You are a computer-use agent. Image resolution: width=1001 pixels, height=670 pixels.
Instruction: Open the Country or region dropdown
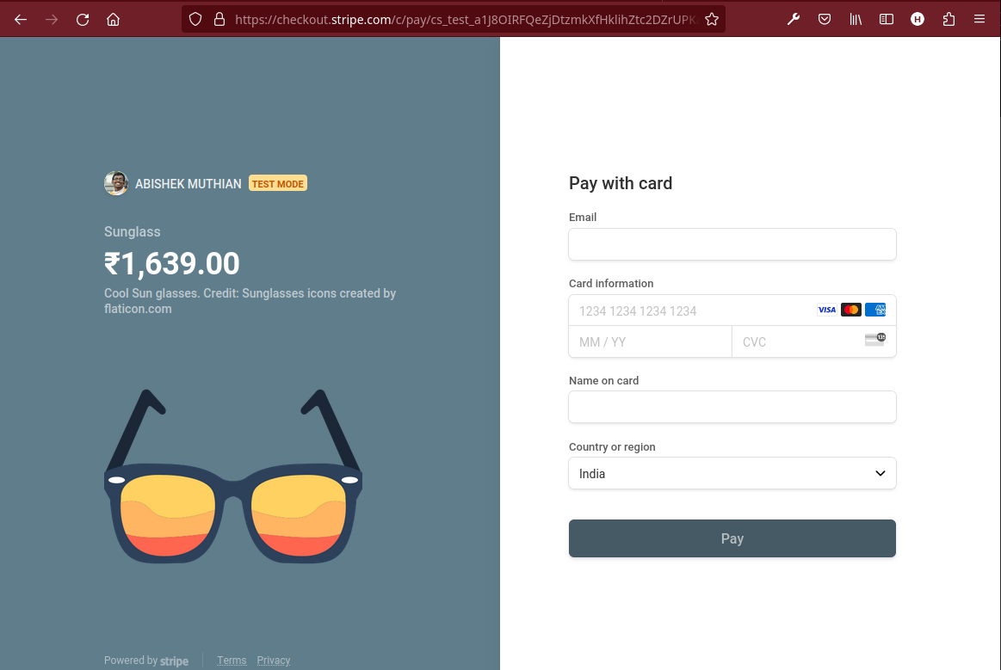click(x=880, y=473)
